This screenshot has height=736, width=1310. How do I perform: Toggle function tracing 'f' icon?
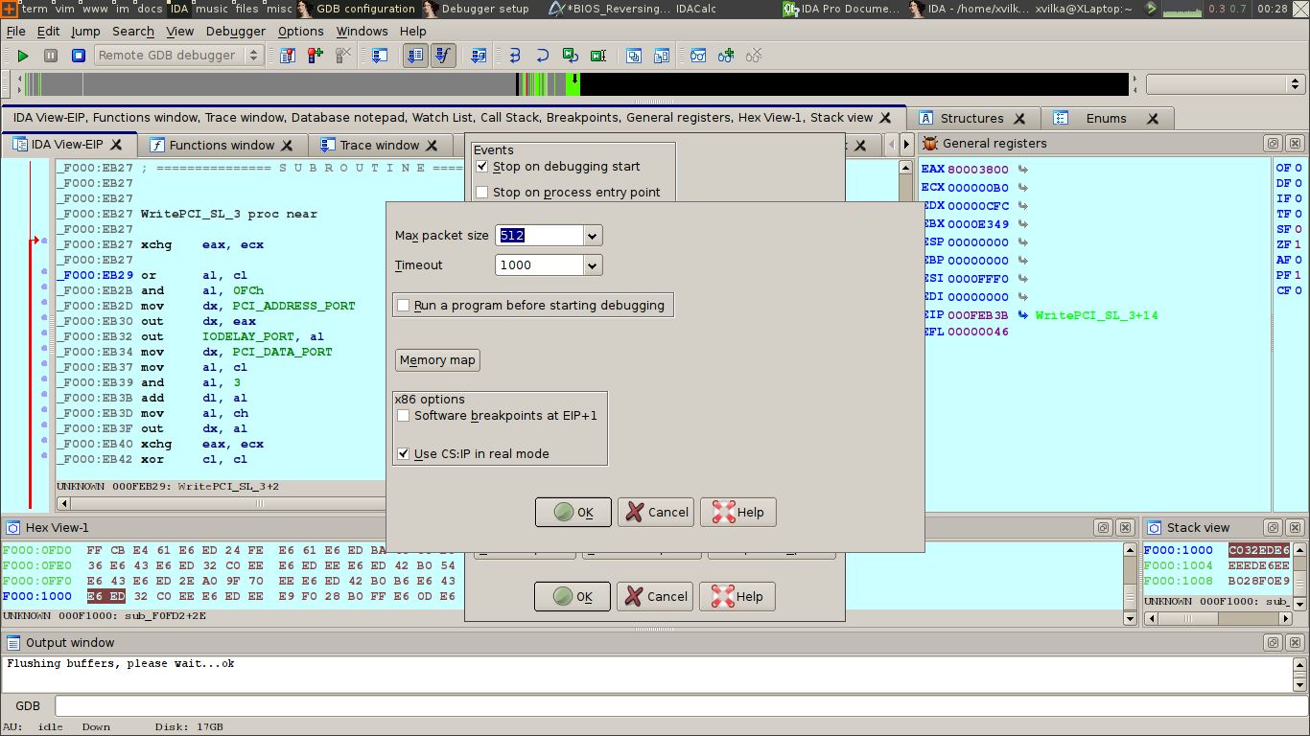(x=442, y=56)
